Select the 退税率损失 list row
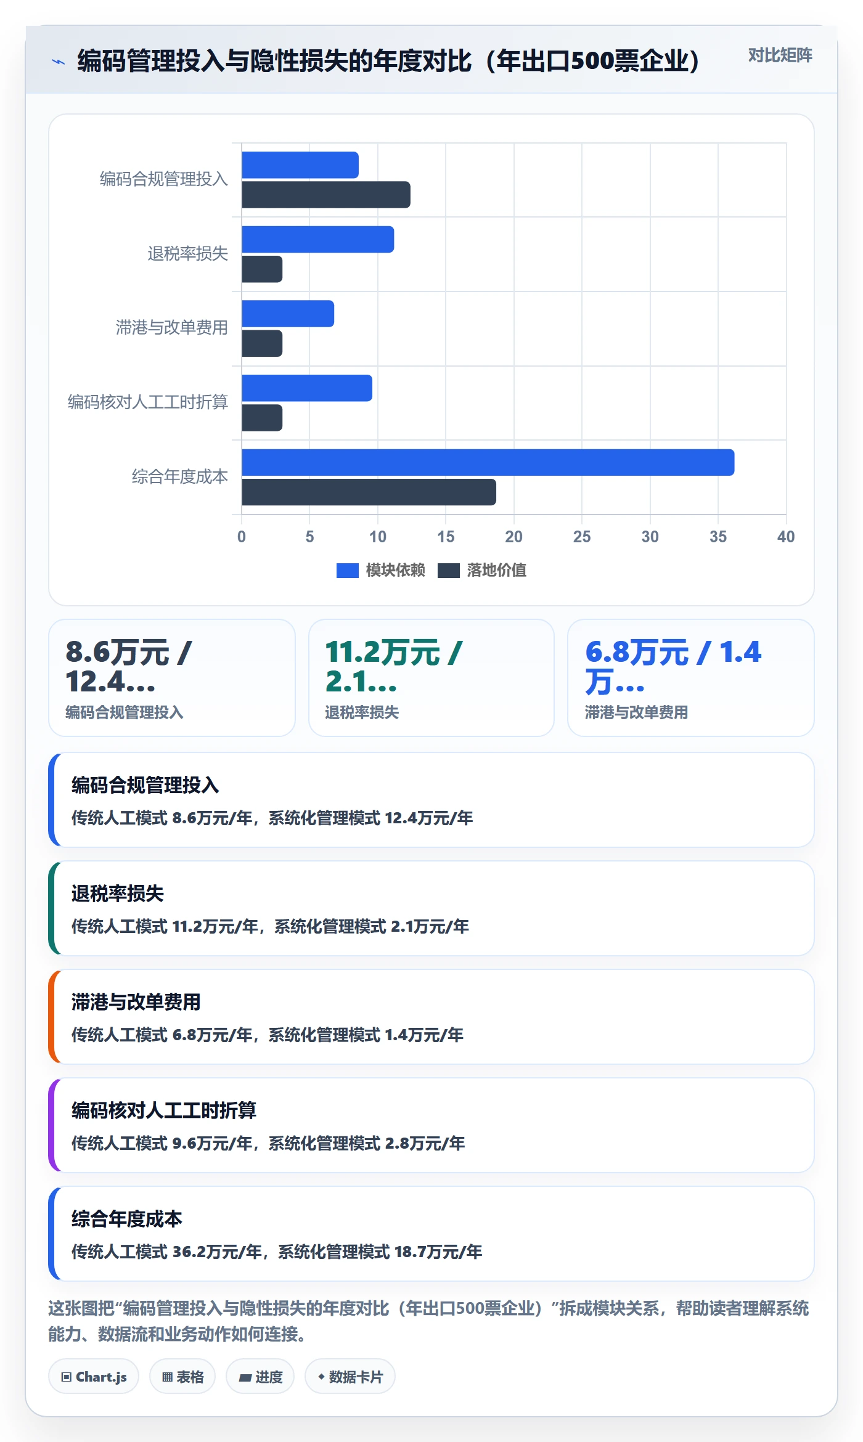 click(431, 908)
